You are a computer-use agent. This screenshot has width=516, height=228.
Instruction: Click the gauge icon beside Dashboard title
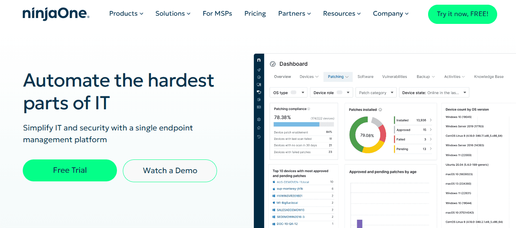tap(273, 64)
